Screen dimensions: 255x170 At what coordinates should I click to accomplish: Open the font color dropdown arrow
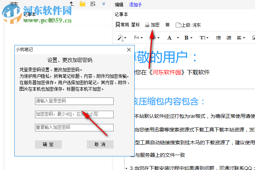click(x=178, y=38)
